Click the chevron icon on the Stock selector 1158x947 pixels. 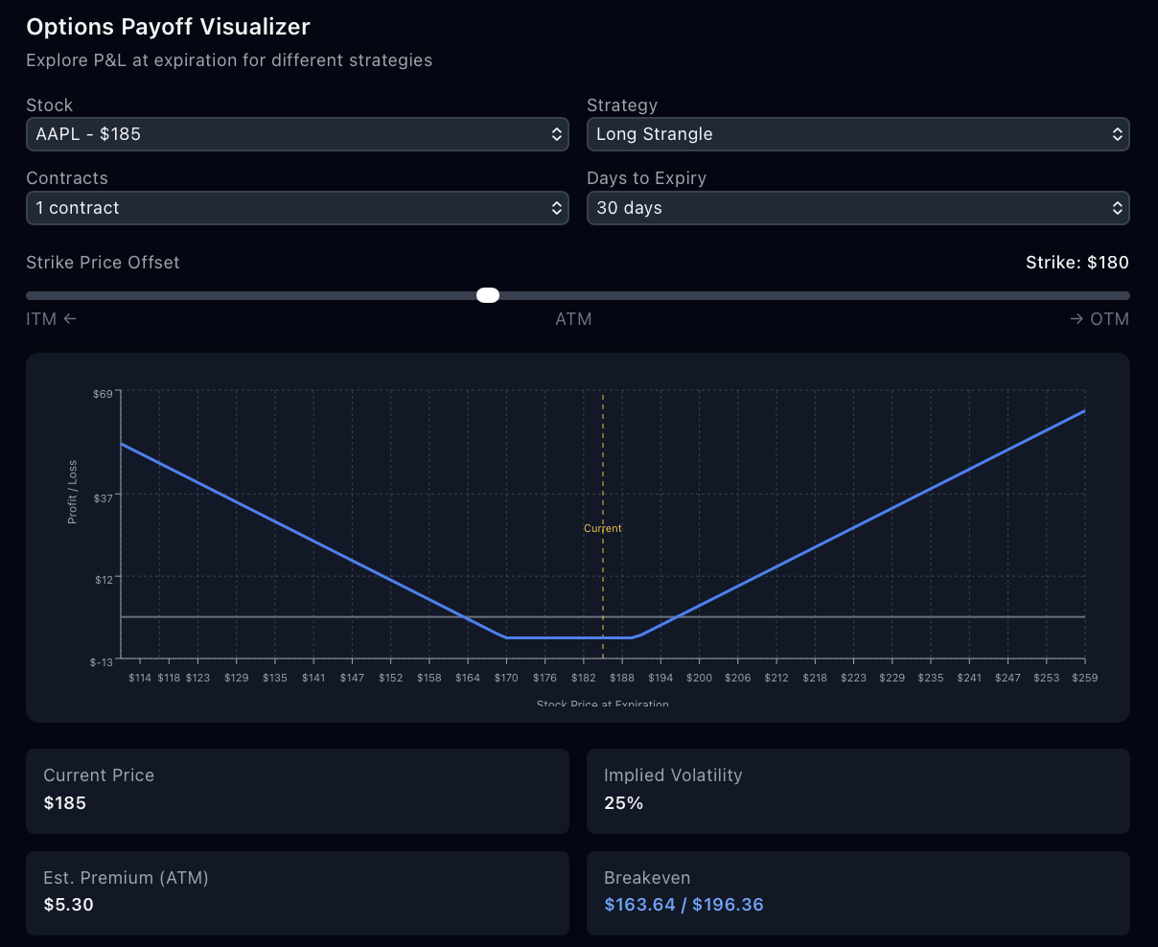(558, 134)
